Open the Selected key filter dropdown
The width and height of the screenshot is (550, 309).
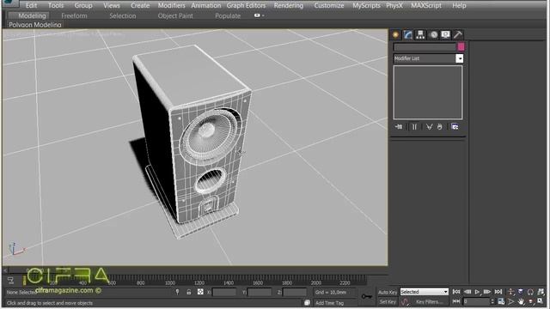(424, 292)
